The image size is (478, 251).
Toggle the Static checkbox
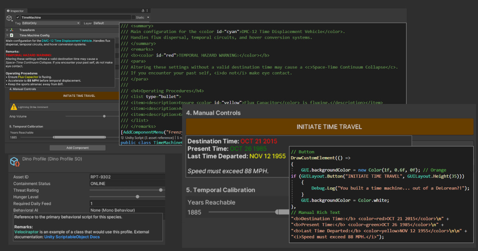[x=133, y=18]
